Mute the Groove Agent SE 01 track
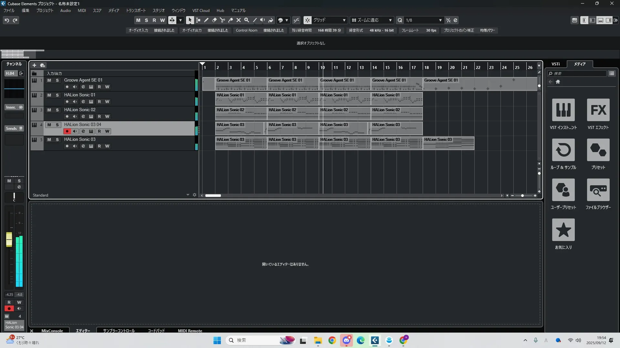This screenshot has width=620, height=348. coord(49,80)
